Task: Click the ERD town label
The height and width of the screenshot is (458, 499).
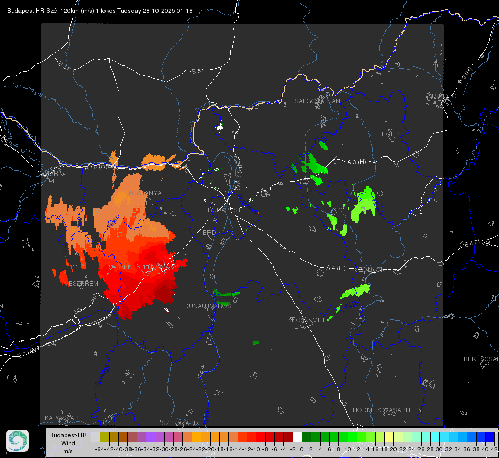Action: [x=209, y=233]
